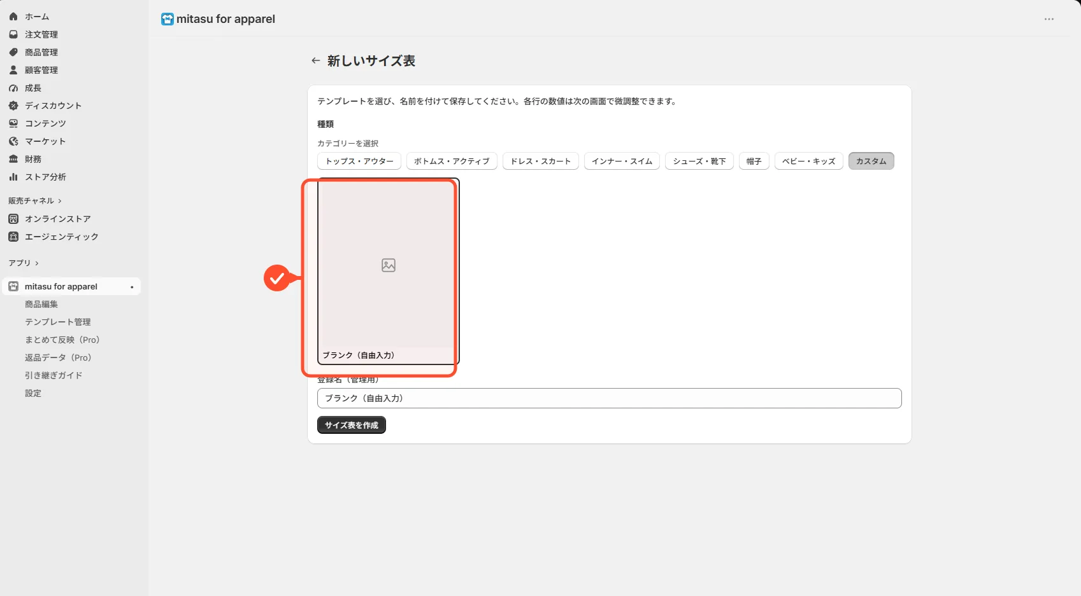Open the store analytics bar chart icon

13,177
